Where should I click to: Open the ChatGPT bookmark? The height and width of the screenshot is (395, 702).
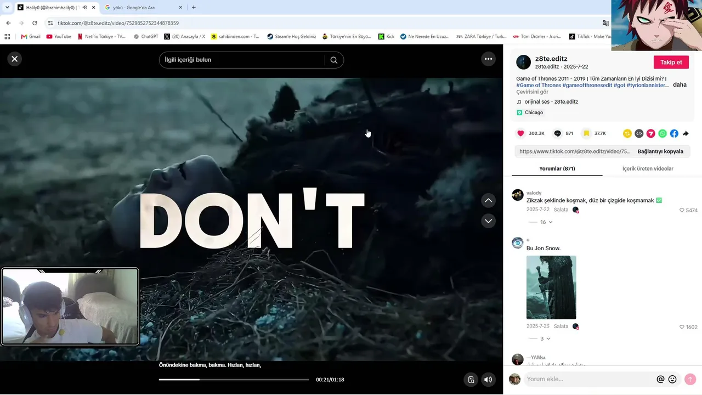coord(145,37)
